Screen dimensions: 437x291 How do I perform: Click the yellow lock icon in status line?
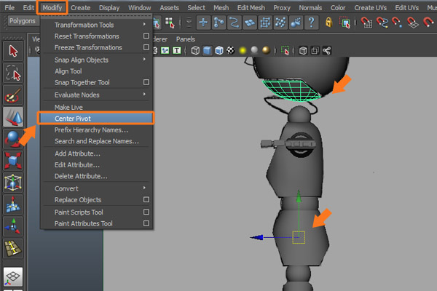329,23
